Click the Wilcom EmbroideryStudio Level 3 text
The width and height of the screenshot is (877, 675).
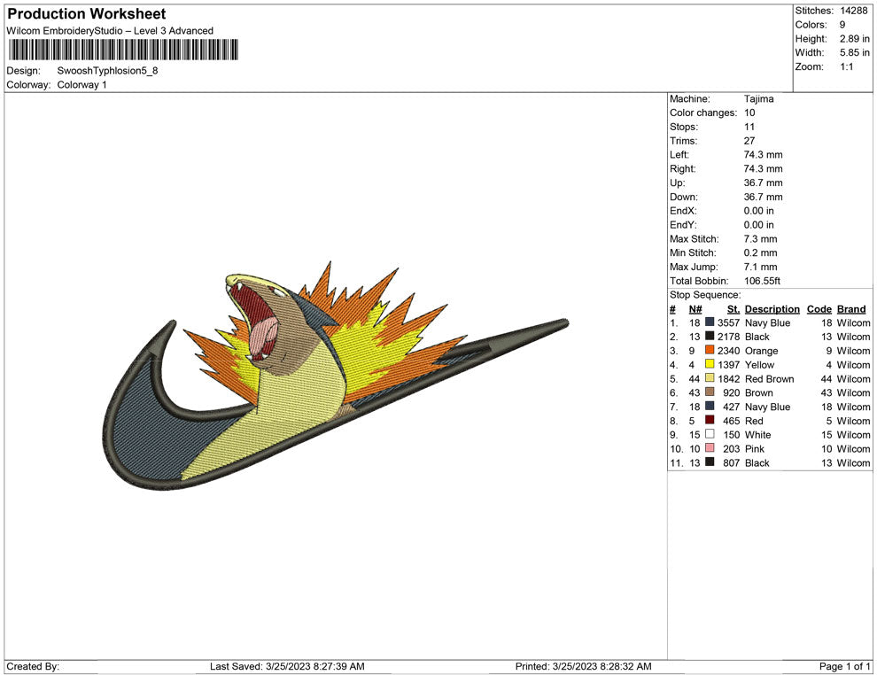pos(110,31)
